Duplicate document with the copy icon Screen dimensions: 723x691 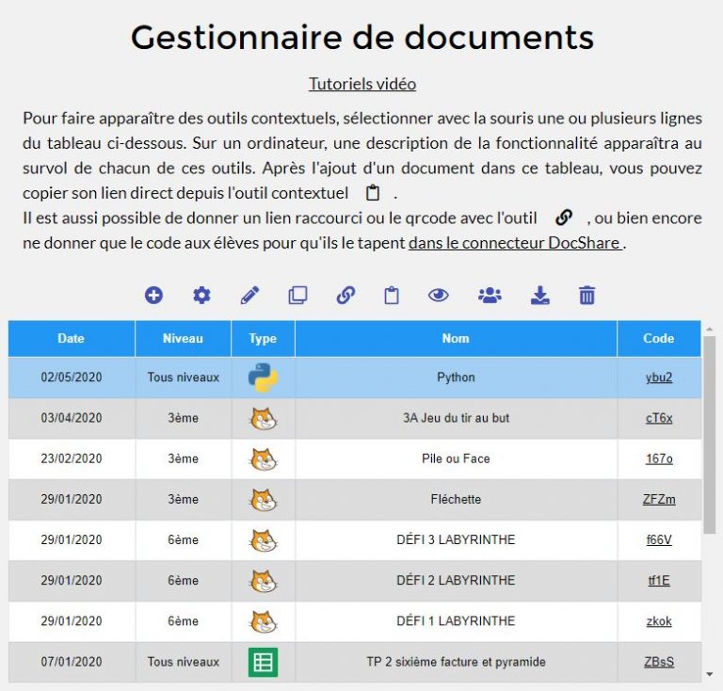click(x=297, y=296)
